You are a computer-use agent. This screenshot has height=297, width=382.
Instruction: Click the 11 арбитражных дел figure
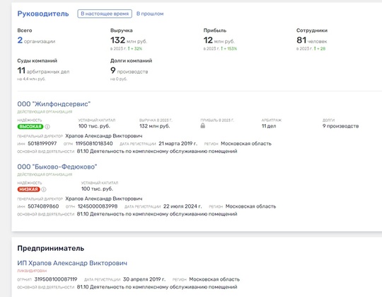point(43,70)
